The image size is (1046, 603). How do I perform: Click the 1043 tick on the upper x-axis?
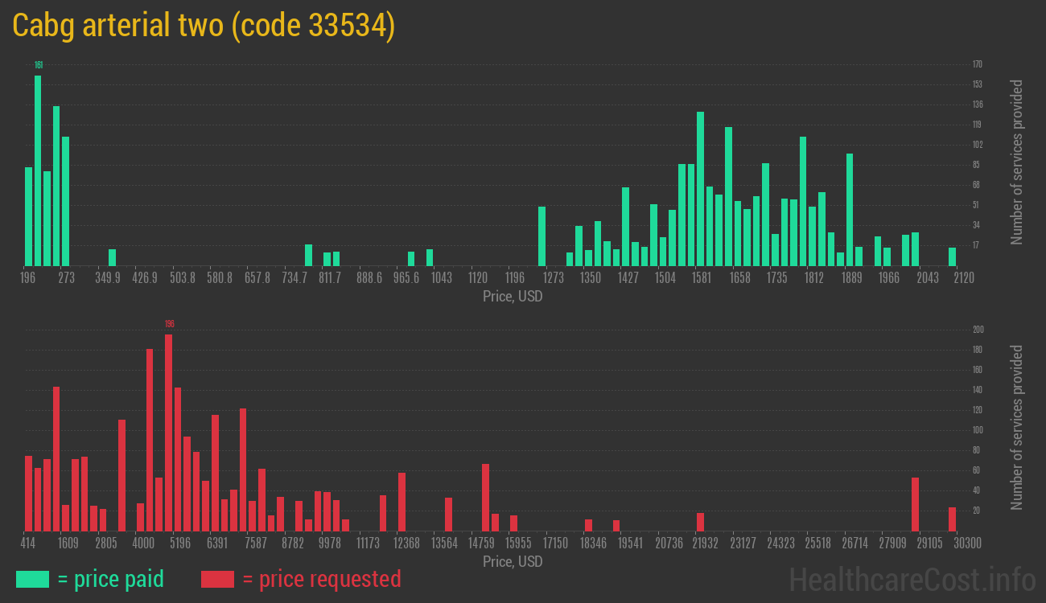pyautogui.click(x=441, y=278)
